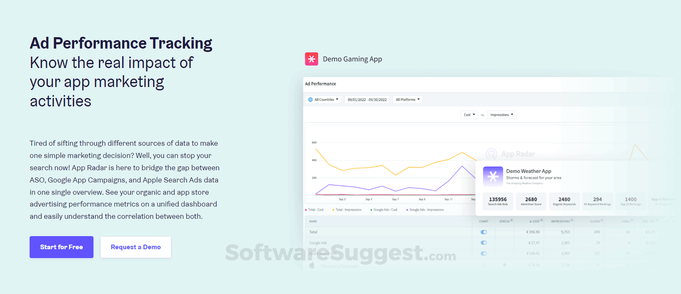Click the globe icon beside All Countries
681x294 pixels.
tap(310, 100)
